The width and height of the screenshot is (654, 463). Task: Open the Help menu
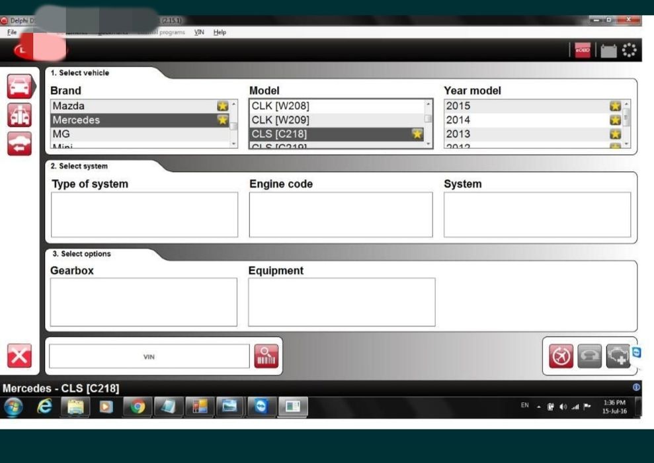coord(220,32)
